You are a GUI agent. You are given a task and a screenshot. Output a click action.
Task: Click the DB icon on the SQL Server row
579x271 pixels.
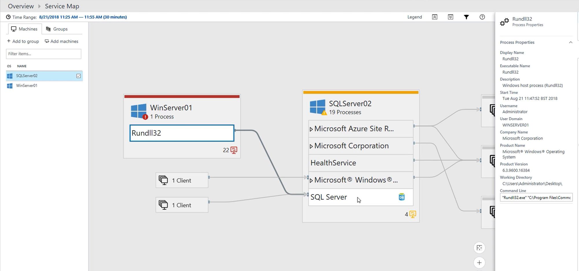click(402, 197)
